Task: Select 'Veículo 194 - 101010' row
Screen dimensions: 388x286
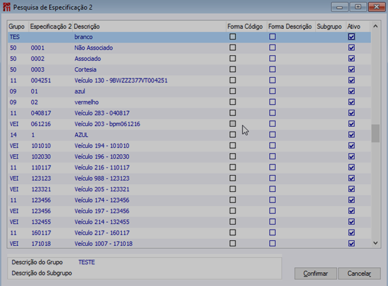Action: click(x=190, y=146)
